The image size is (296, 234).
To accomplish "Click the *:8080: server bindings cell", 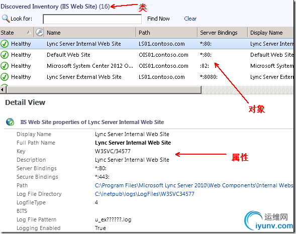I will point(209,77).
